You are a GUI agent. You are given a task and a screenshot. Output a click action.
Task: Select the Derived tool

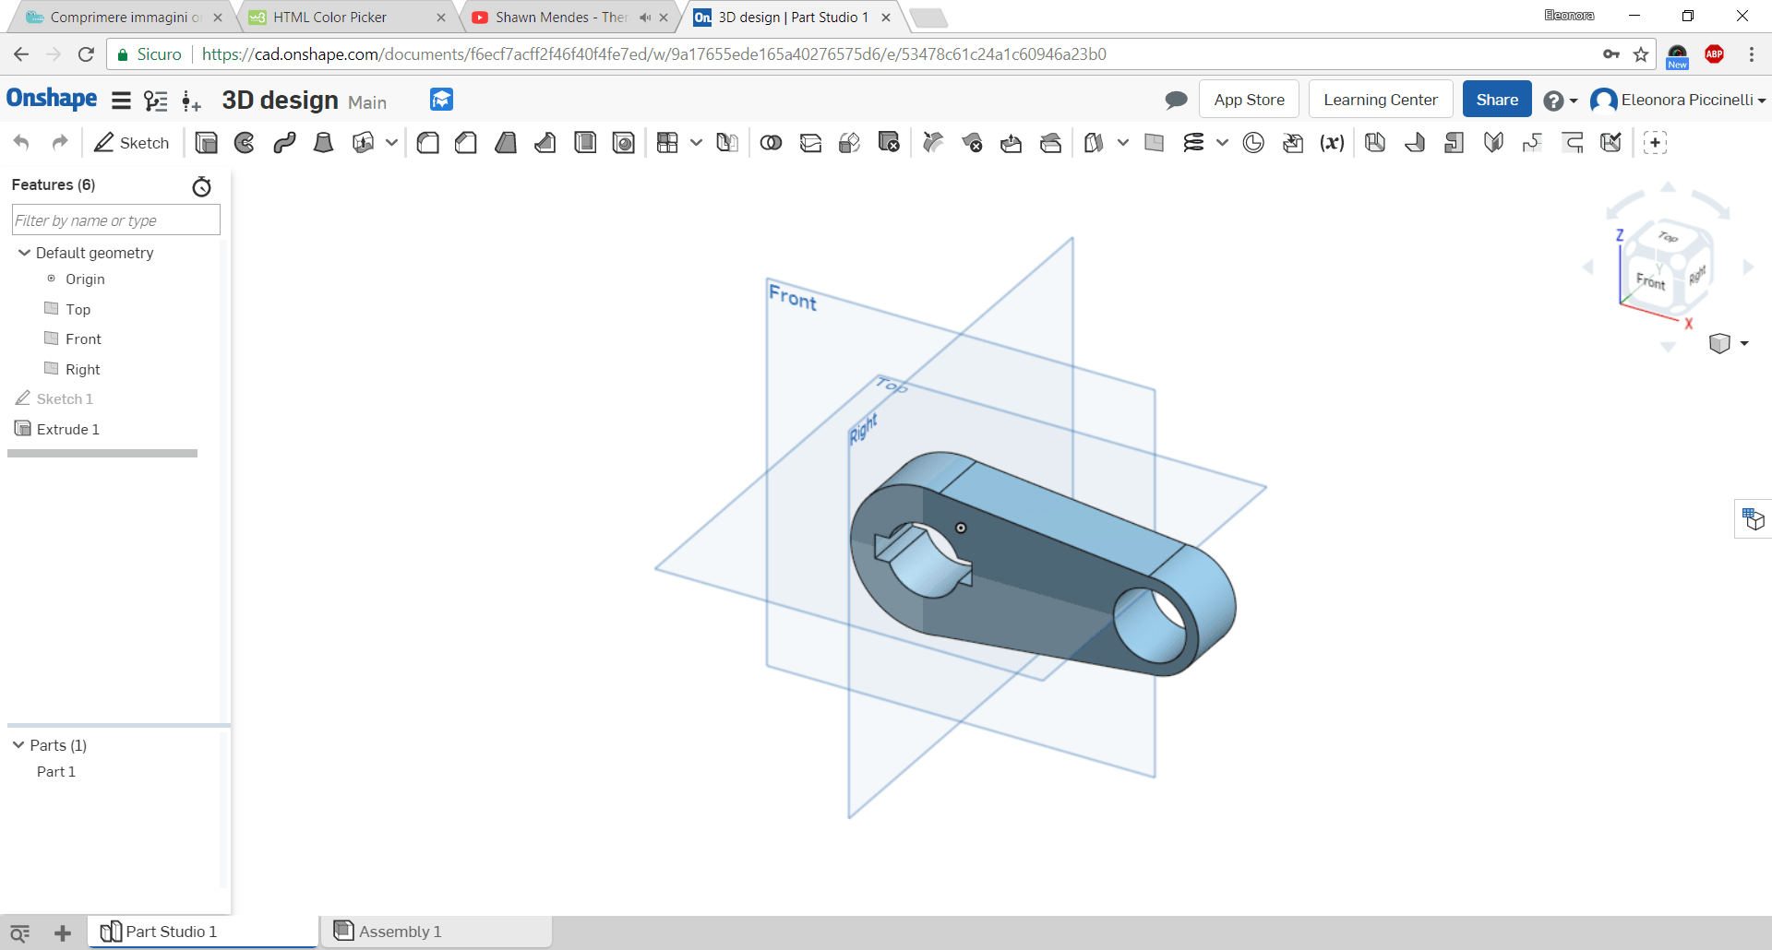1293,143
